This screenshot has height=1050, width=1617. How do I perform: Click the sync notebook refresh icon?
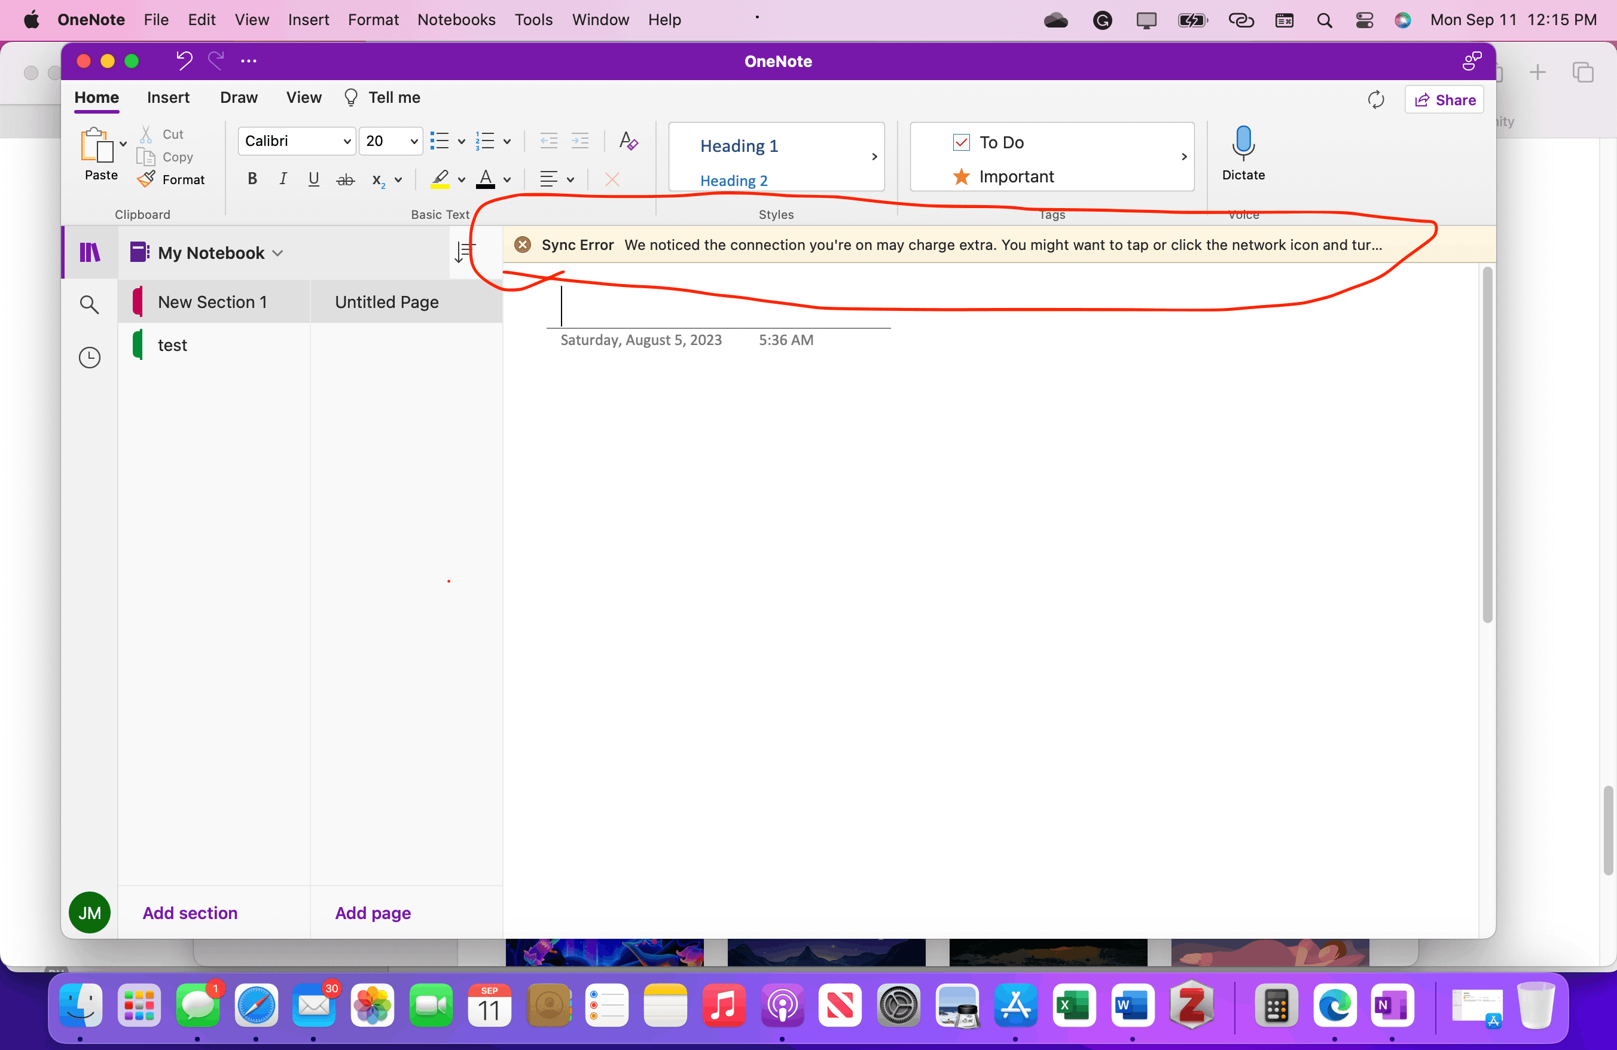(1376, 100)
